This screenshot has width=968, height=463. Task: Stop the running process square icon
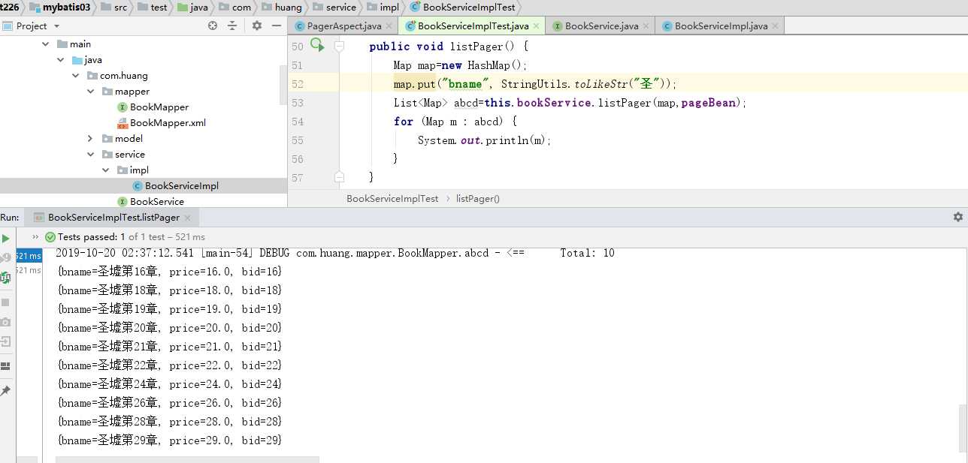click(5, 302)
